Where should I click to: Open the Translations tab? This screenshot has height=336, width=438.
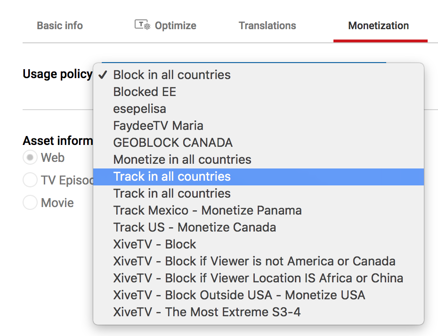[x=267, y=26]
